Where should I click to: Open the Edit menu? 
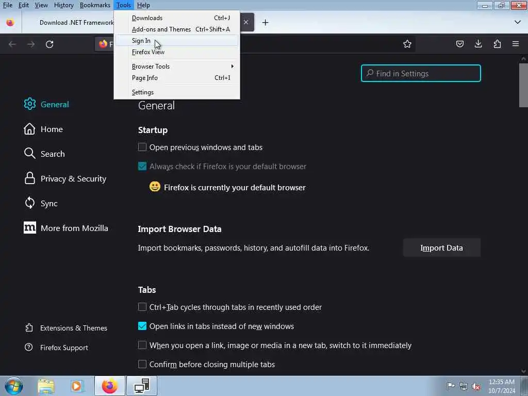(23, 5)
